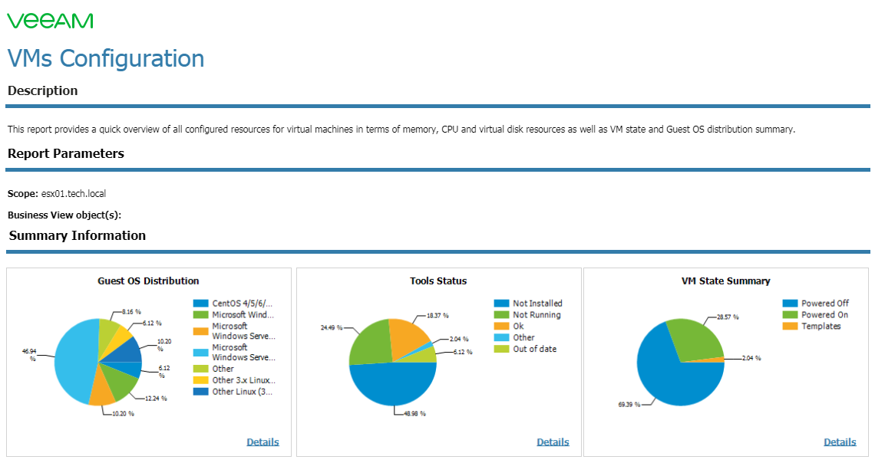Click the Report Parameters section heading
The height and width of the screenshot is (463, 875).
coord(66,154)
